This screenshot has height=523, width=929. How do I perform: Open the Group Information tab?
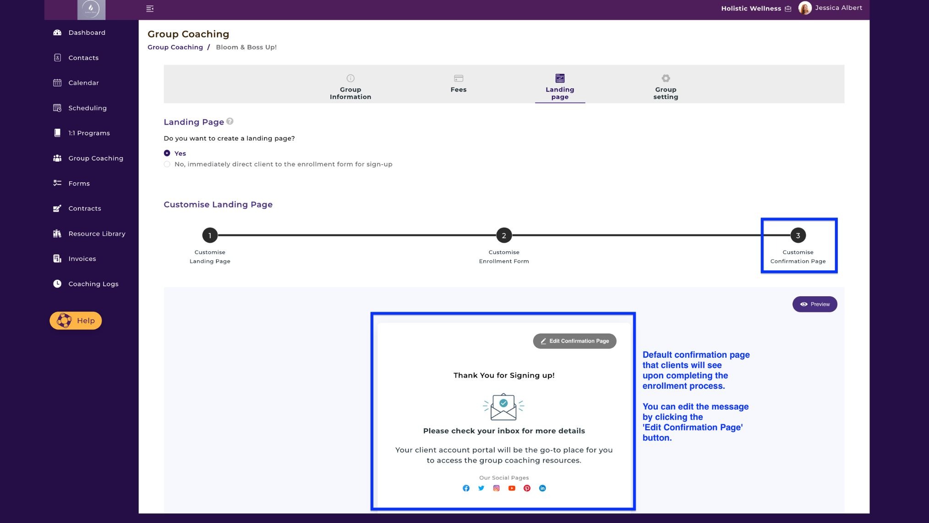point(350,87)
